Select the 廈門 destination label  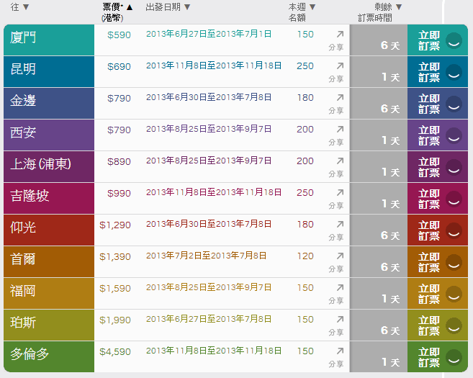[x=23, y=37]
